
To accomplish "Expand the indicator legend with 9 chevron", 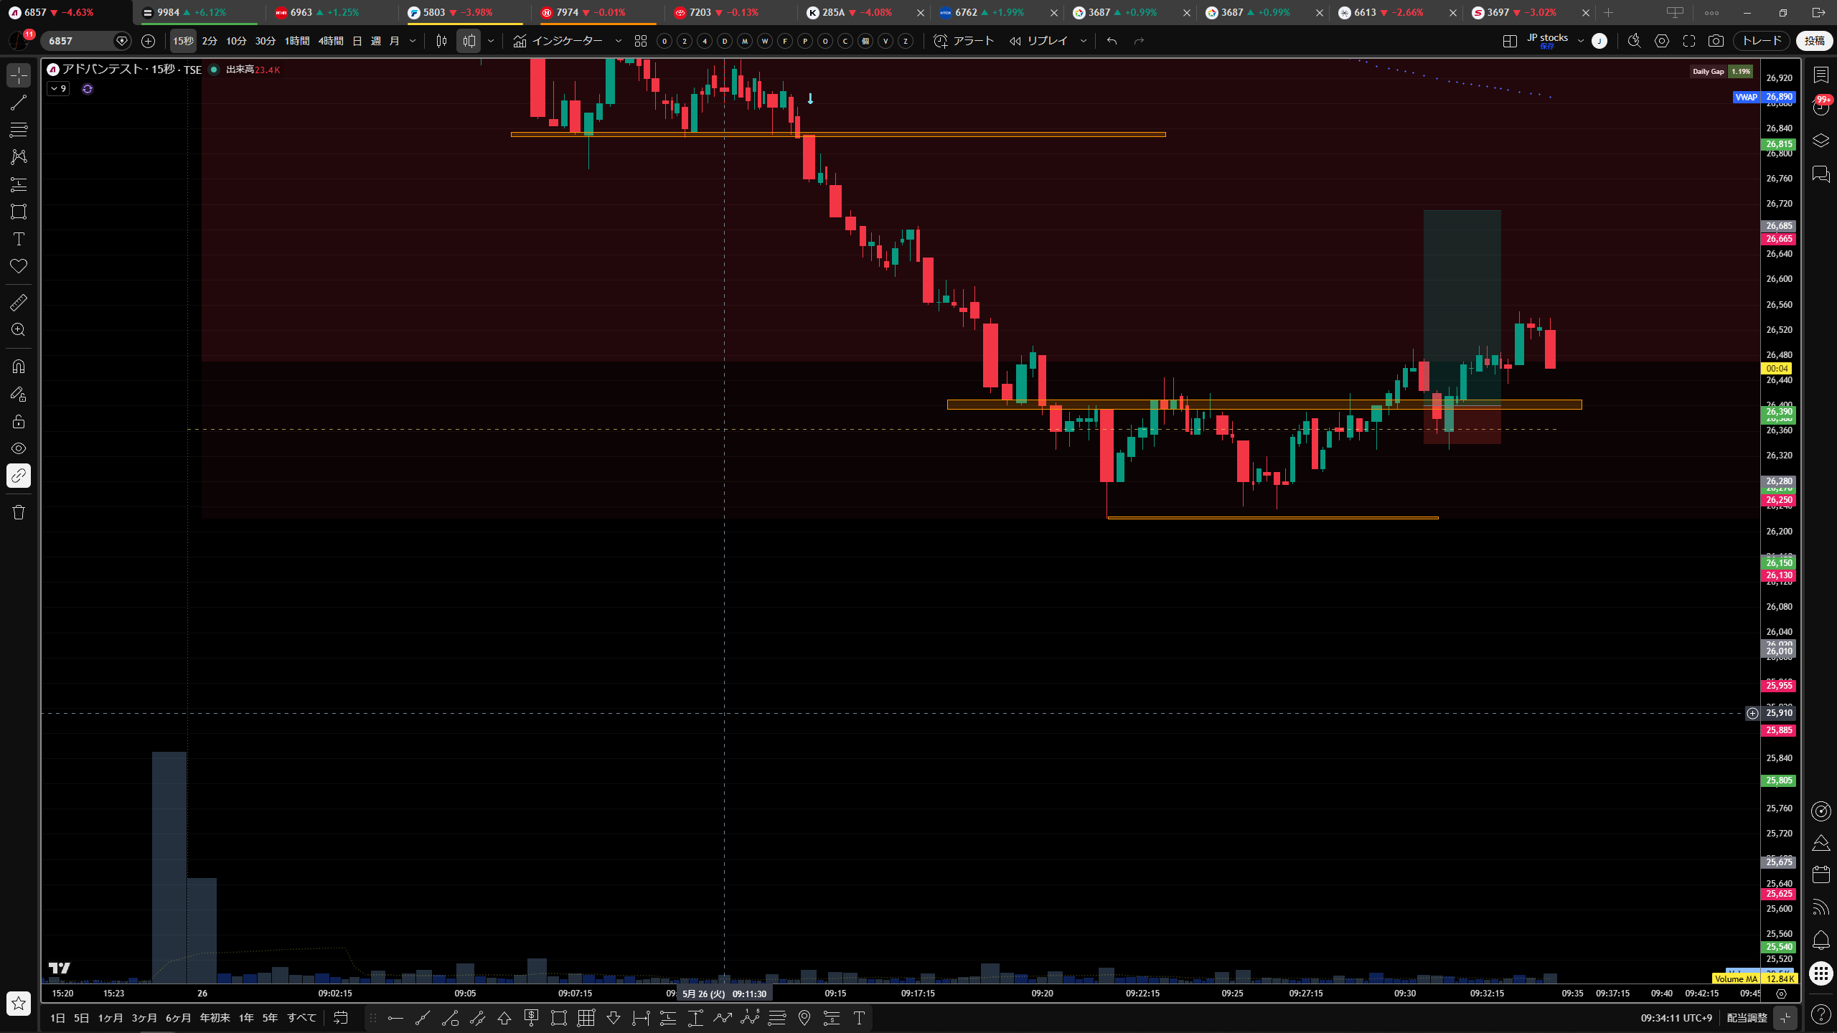I will tap(59, 89).
